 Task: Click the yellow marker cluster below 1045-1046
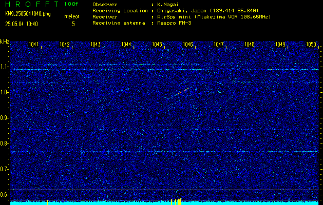click(x=176, y=201)
